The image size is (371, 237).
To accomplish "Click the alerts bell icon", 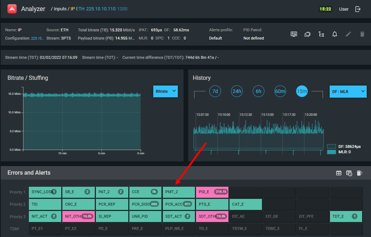I will point(335,34).
